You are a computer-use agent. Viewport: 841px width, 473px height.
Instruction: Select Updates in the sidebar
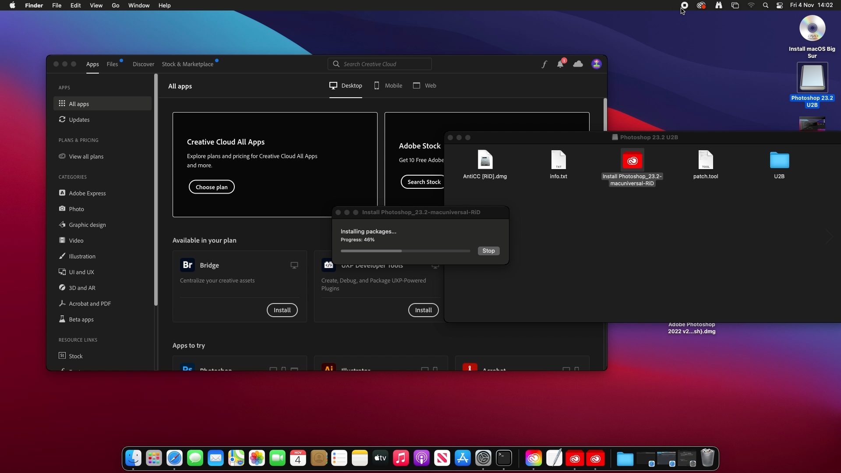click(79, 120)
